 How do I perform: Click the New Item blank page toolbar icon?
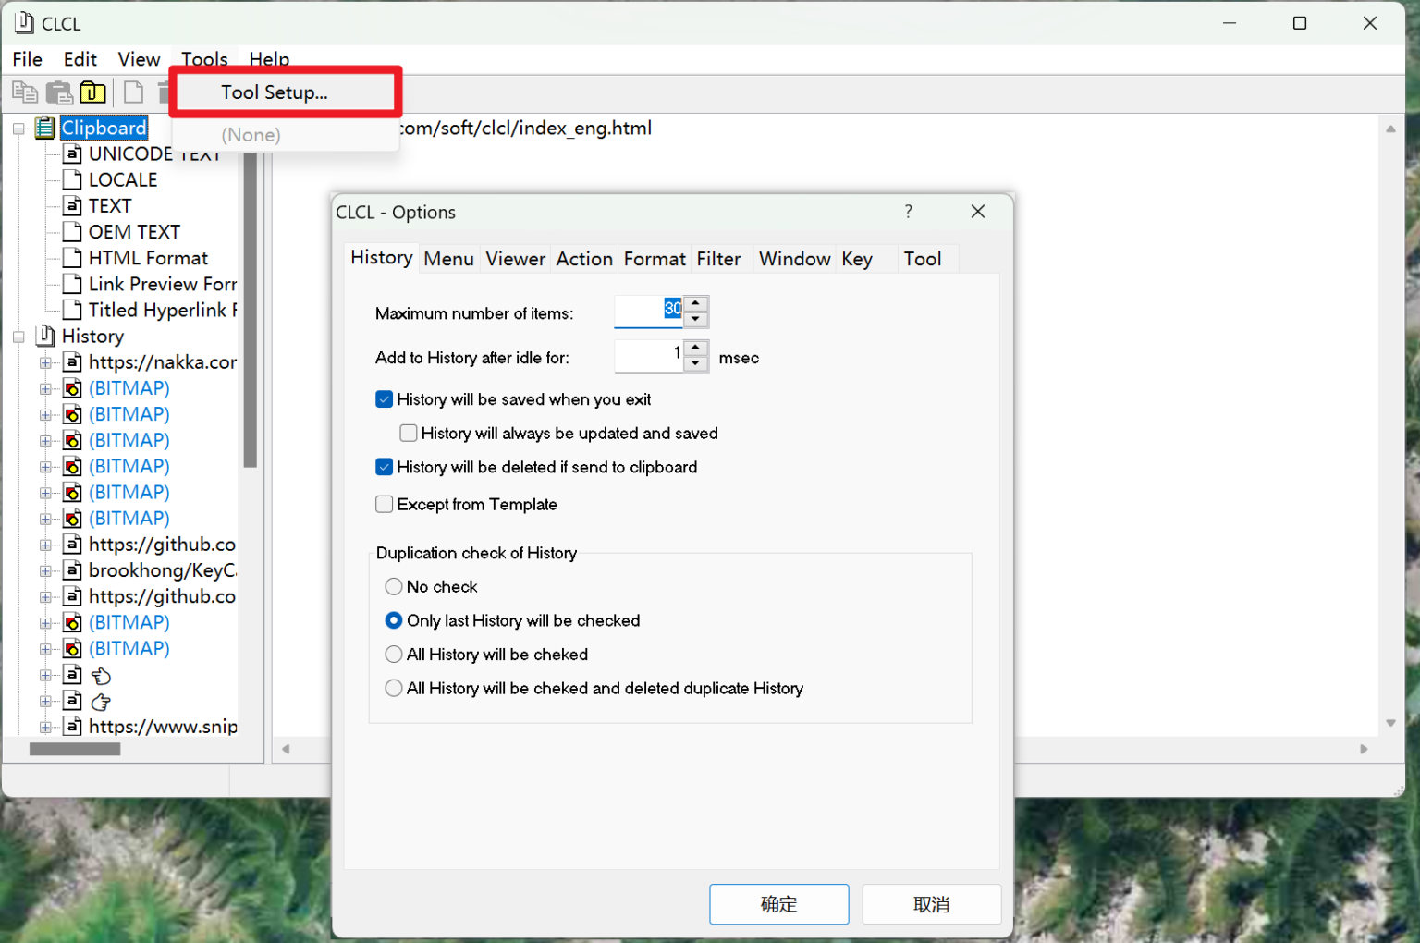coord(134,92)
